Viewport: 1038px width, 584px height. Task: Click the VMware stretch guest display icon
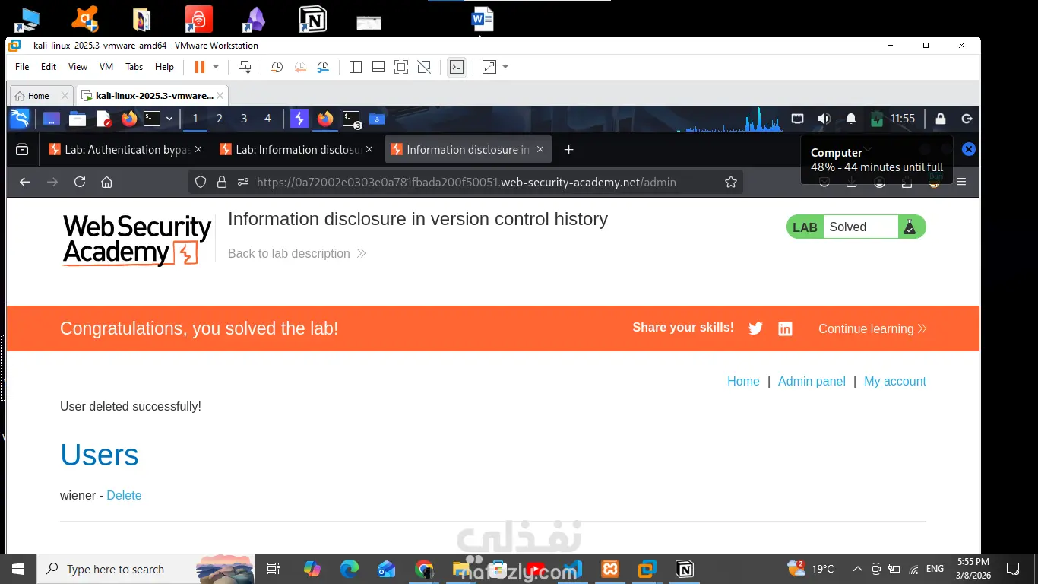click(x=489, y=67)
